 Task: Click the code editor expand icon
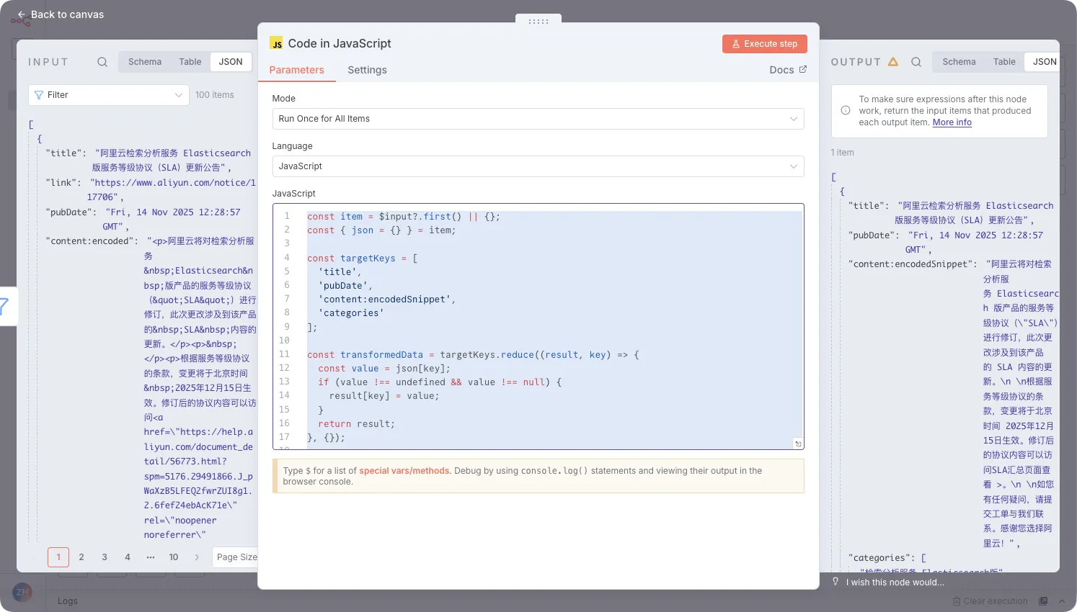798,444
